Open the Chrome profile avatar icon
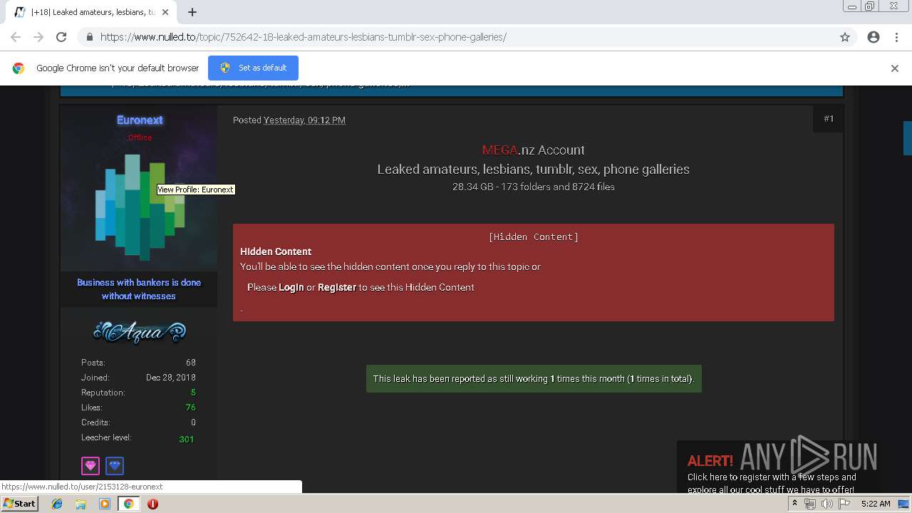Viewport: 912px width, 513px height. click(874, 37)
